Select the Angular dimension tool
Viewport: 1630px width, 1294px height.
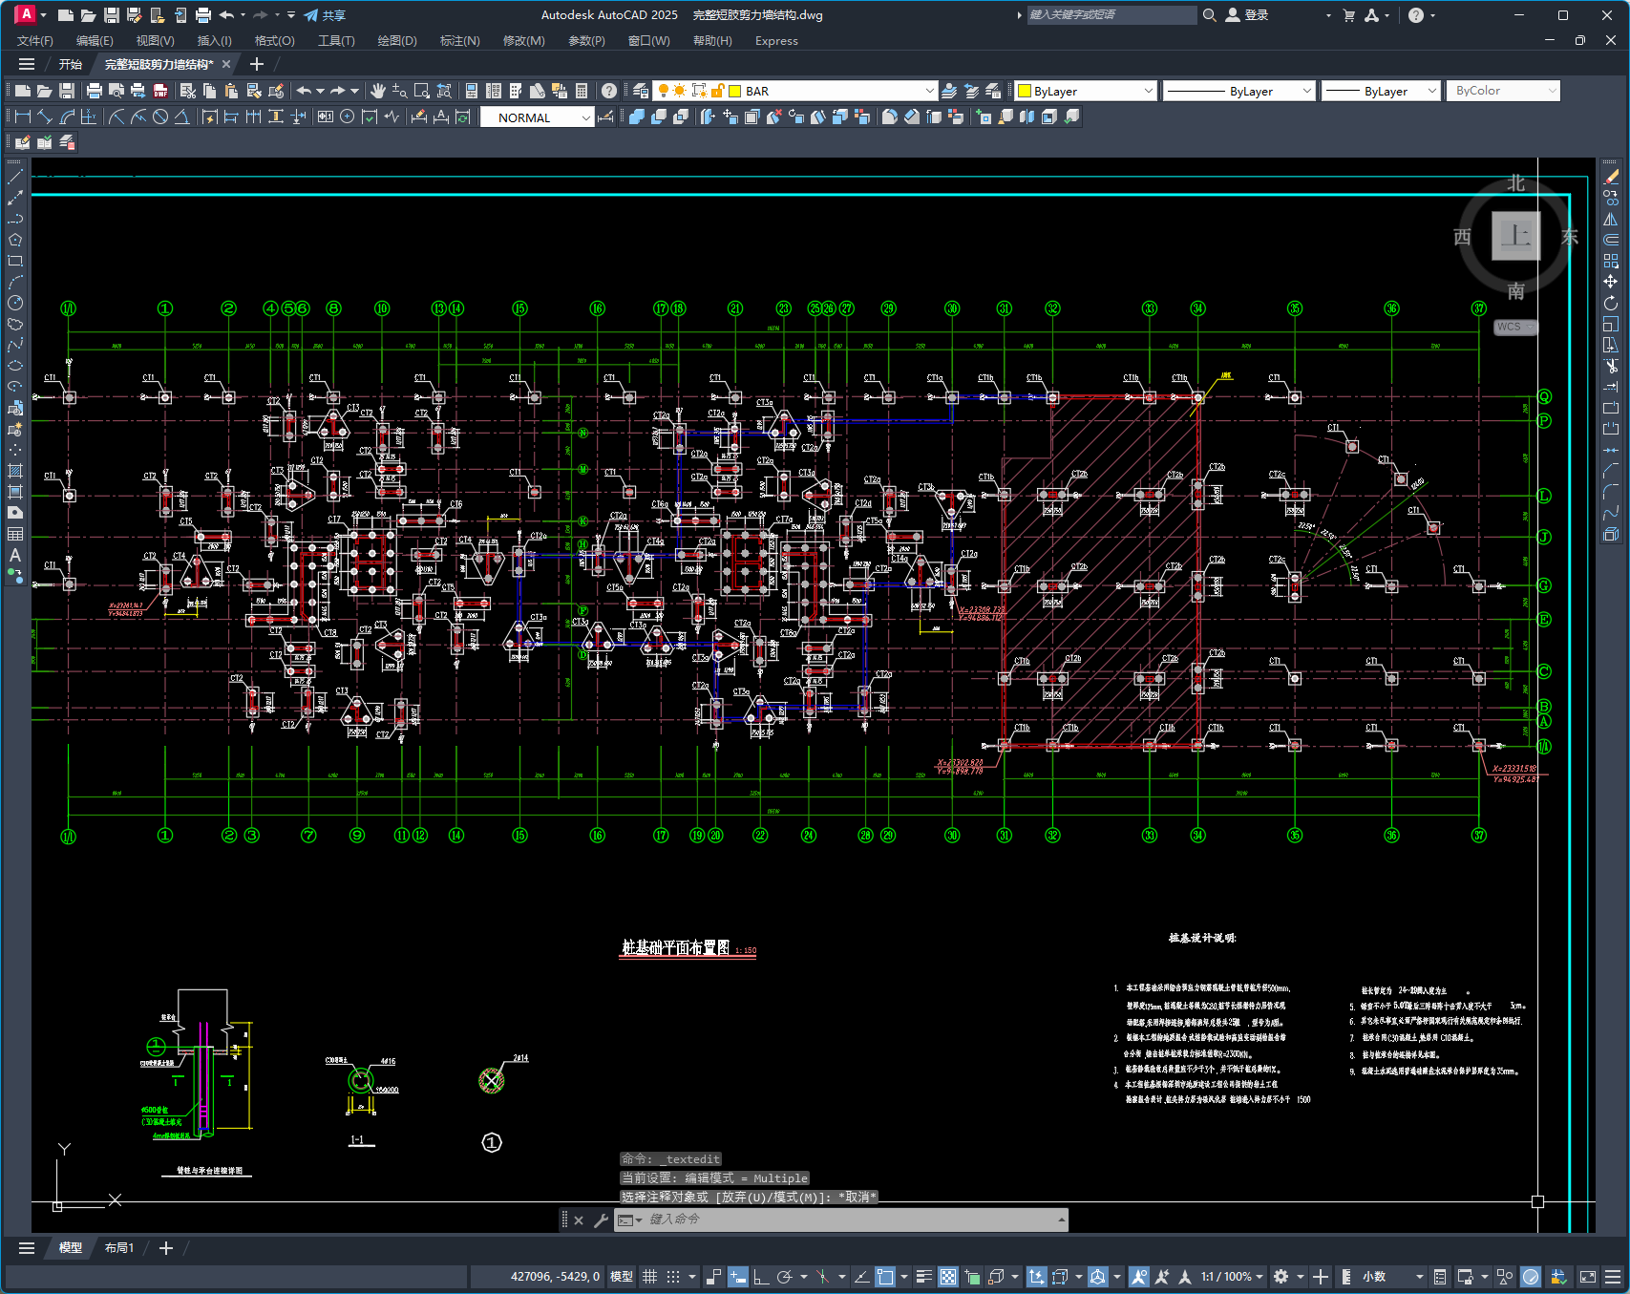tap(181, 117)
